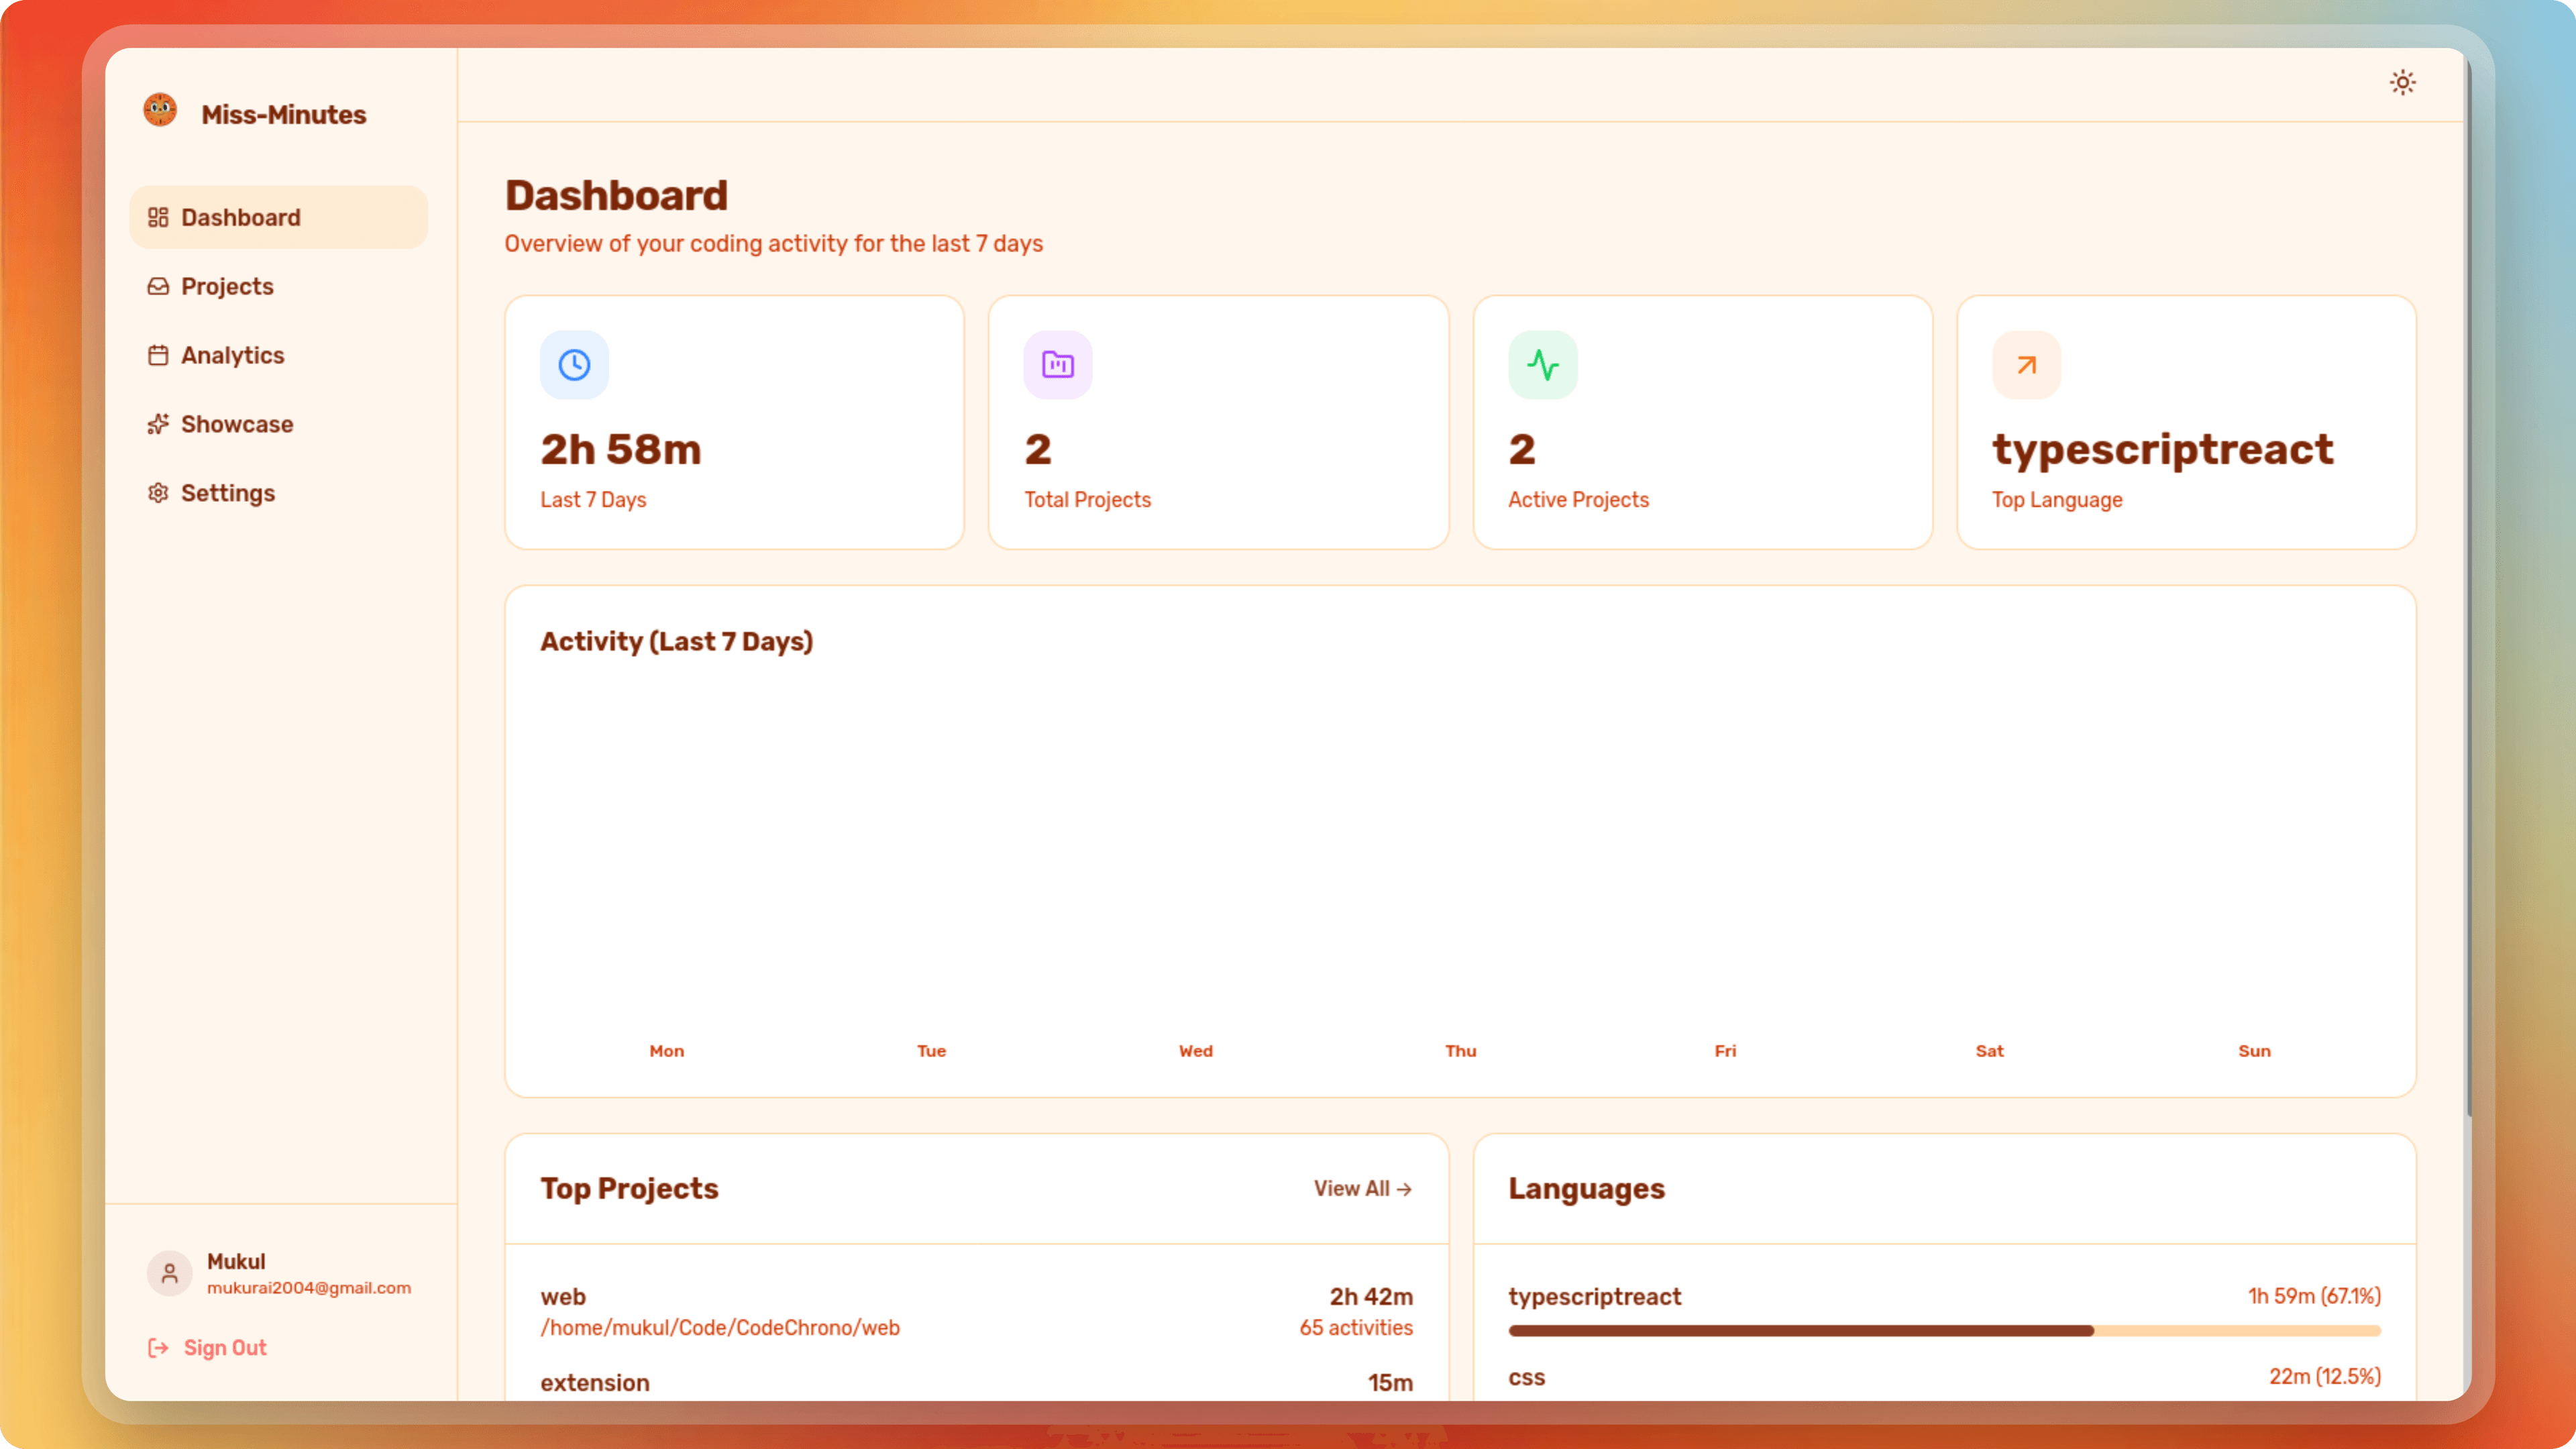Viewport: 2576px width, 1449px height.
Task: Click the Showcase sparkle icon
Action: (159, 424)
